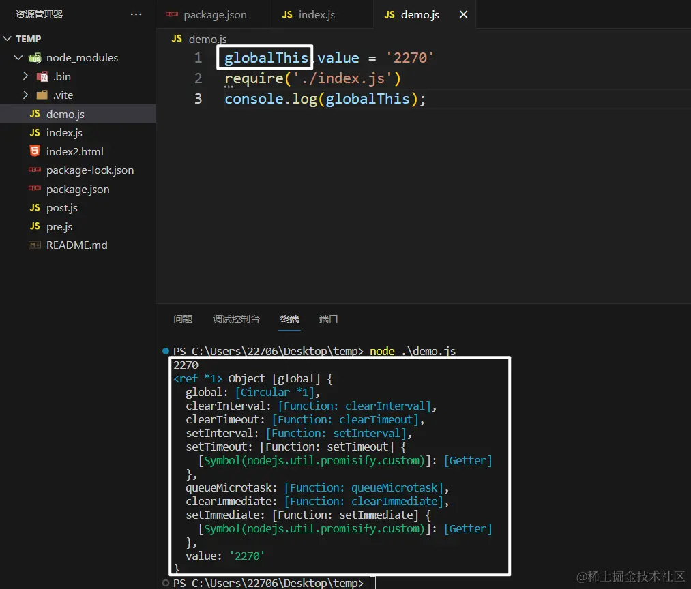Viewport: 691px width, 589px height.
Task: Open package.json from the file tree
Action: click(78, 189)
